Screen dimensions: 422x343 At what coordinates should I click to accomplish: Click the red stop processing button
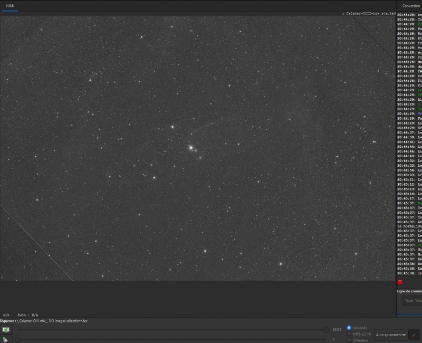point(400,282)
